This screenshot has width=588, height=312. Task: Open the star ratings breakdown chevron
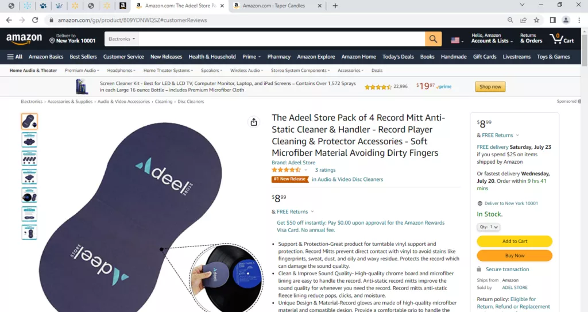tap(306, 170)
